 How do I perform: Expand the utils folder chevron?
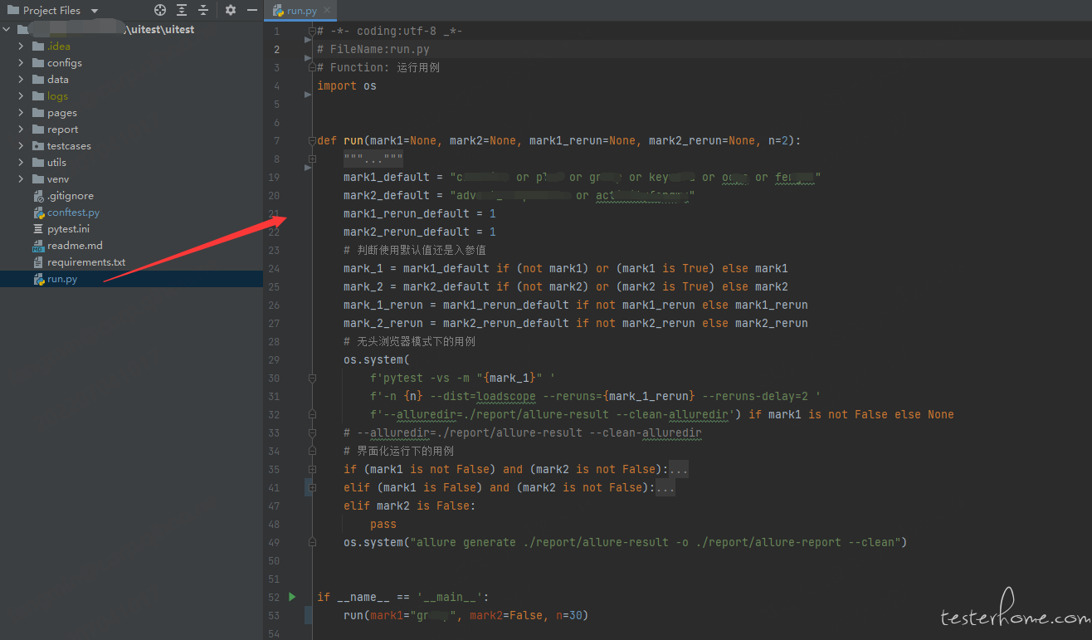[x=22, y=163]
